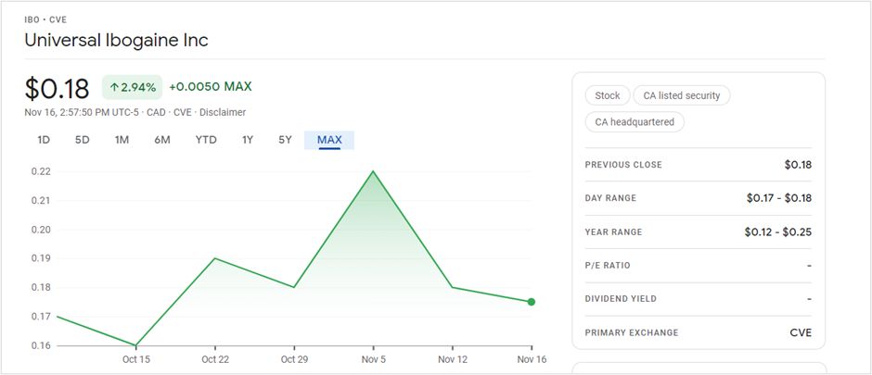Click the 0.16 y-axis label
This screenshot has width=872, height=375.
pos(41,345)
